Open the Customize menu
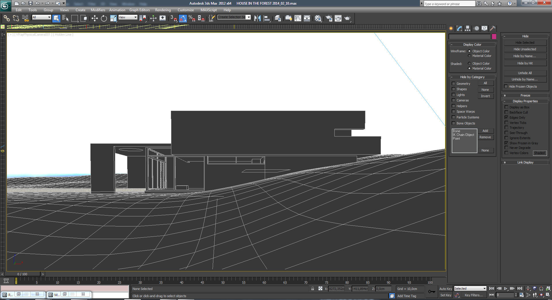This screenshot has width=552, height=300. [x=186, y=10]
